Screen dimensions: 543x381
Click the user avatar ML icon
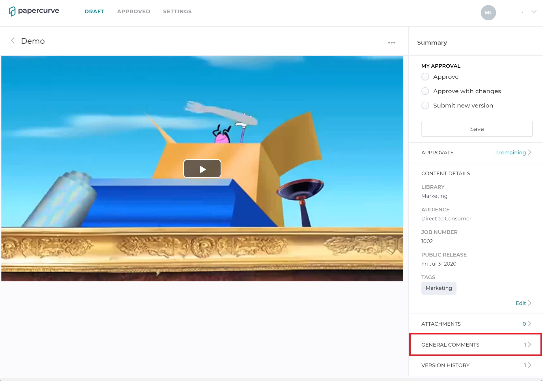tap(488, 12)
